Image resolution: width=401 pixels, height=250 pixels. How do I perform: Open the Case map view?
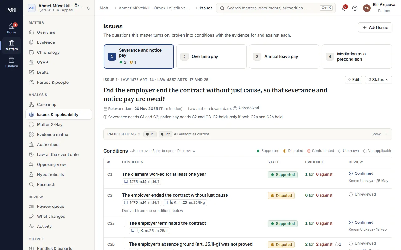pos(59,104)
